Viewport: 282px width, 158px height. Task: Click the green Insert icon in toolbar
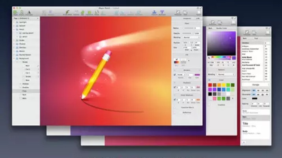tap(15, 12)
